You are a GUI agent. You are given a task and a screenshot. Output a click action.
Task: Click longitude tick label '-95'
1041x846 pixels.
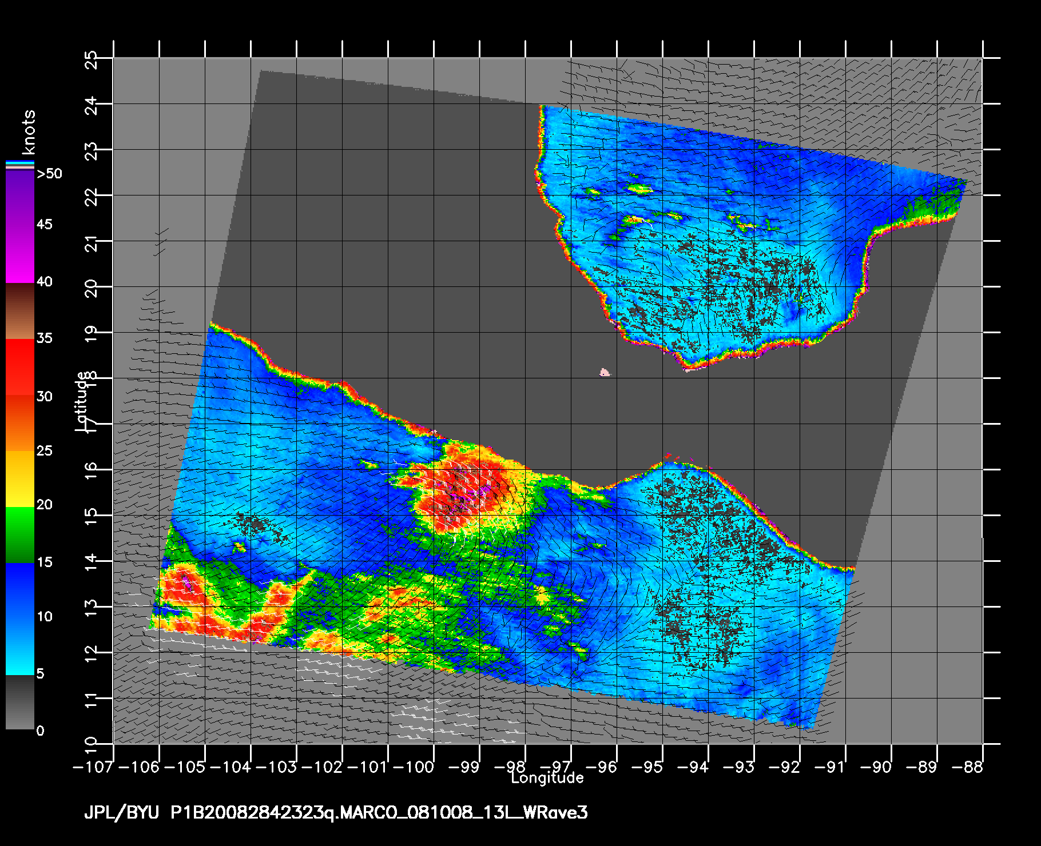click(x=647, y=767)
